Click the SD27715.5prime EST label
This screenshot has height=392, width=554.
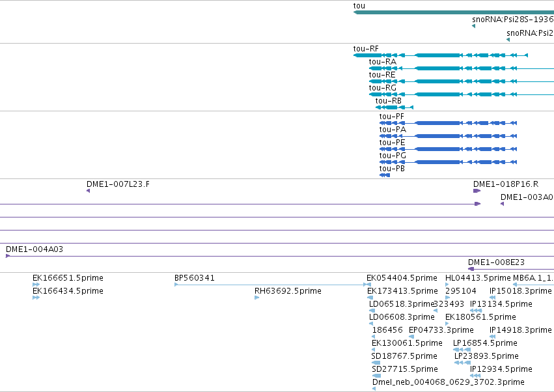click(x=405, y=370)
